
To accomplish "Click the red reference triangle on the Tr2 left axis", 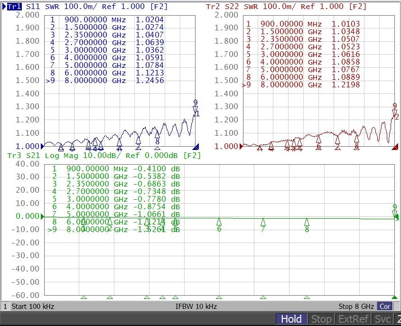I will click(242, 147).
